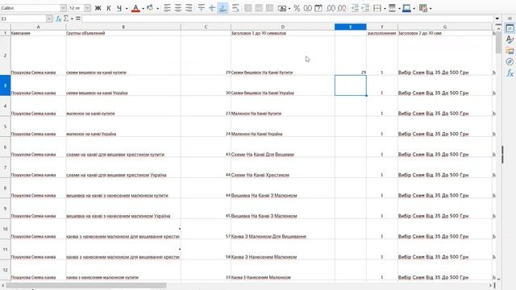Open conditional formatting
Viewport: 516px width, 290px height.
423,8
